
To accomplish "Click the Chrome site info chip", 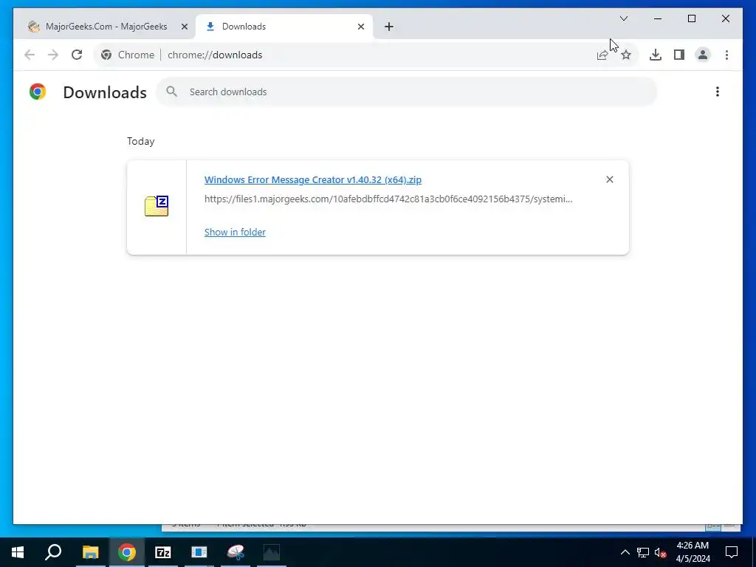I will coord(128,55).
